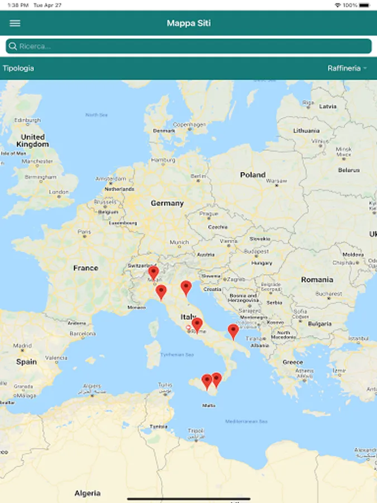Click the Paris city label

(x=84, y=231)
